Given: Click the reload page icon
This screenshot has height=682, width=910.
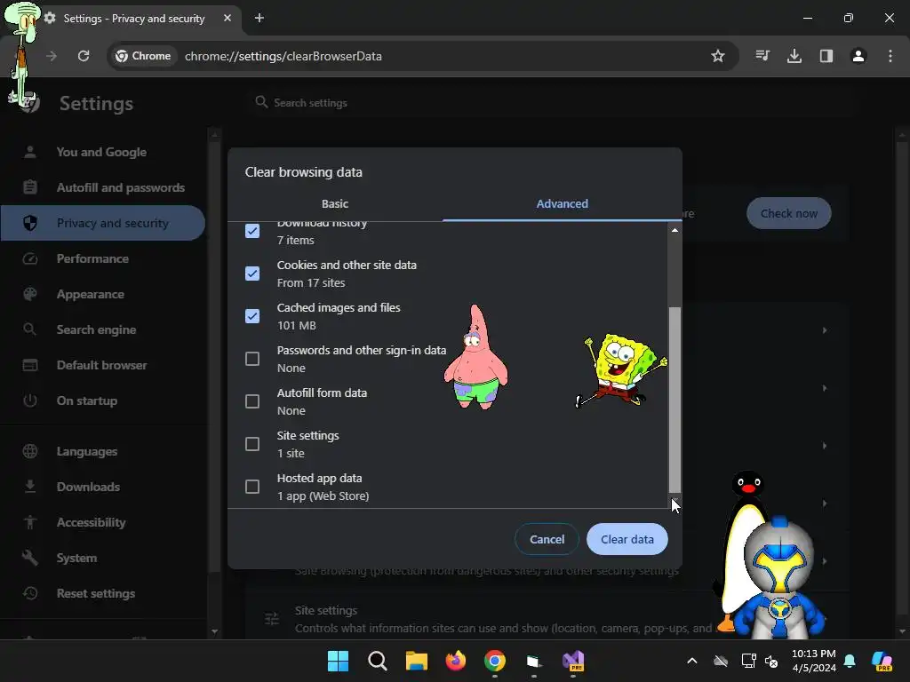Looking at the screenshot, I should click(84, 56).
